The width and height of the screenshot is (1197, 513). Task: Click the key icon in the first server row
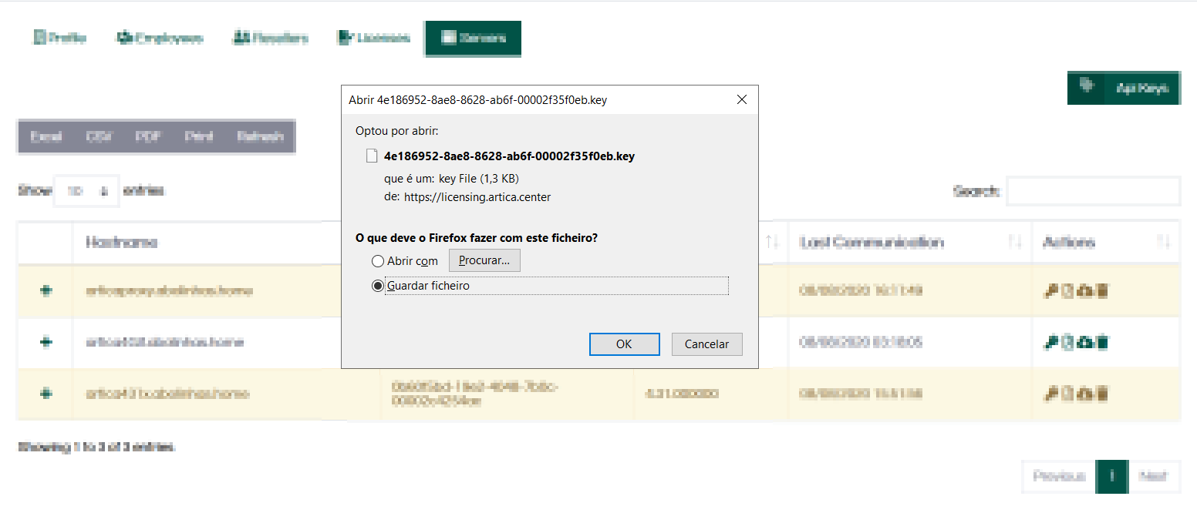point(1050,291)
